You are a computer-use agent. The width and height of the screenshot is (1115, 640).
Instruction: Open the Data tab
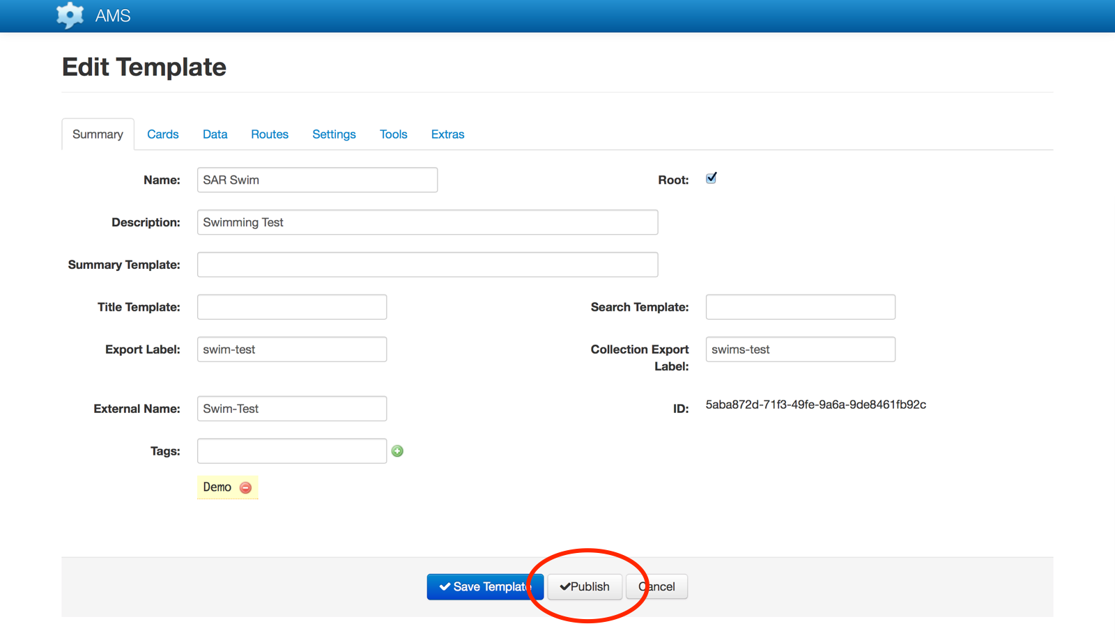point(215,134)
